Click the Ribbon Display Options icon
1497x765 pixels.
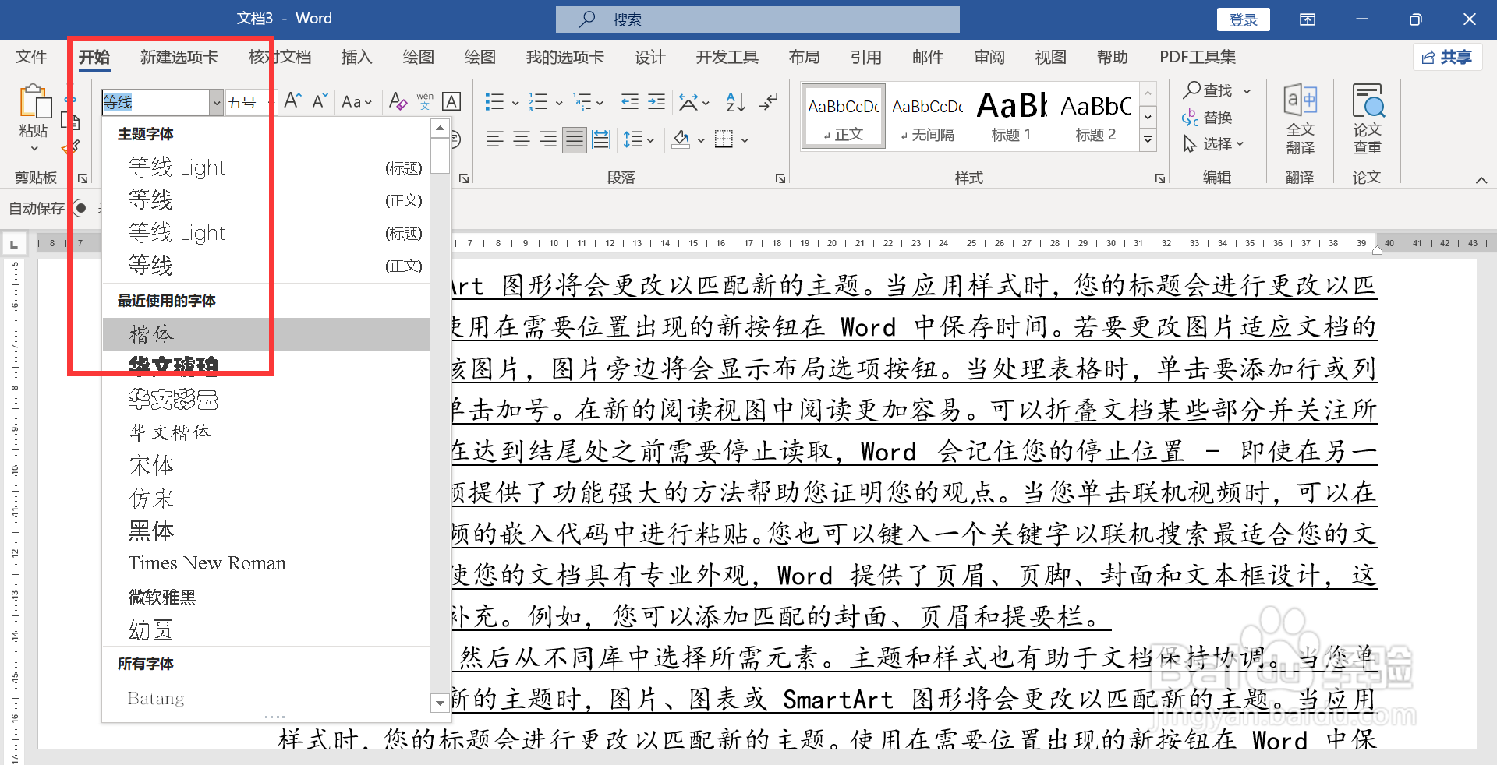coord(1308,19)
